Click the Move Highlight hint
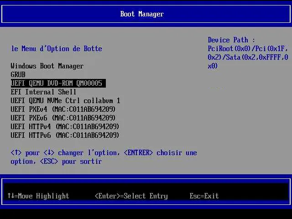 tap(38, 196)
